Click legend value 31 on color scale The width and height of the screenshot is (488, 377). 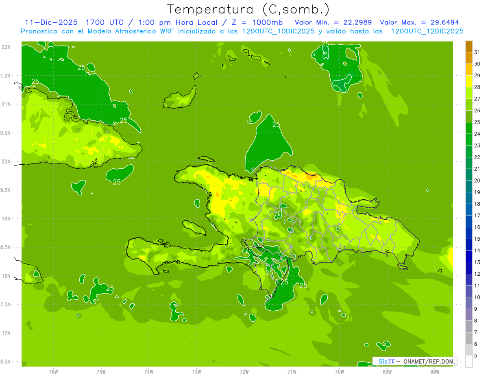pos(477,52)
